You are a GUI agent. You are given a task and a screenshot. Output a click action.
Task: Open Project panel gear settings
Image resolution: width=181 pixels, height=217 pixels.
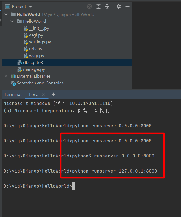(x=119, y=6)
